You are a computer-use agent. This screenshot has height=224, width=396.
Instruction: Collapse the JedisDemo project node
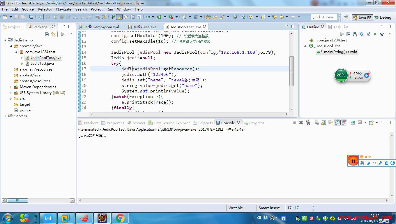point(5,40)
